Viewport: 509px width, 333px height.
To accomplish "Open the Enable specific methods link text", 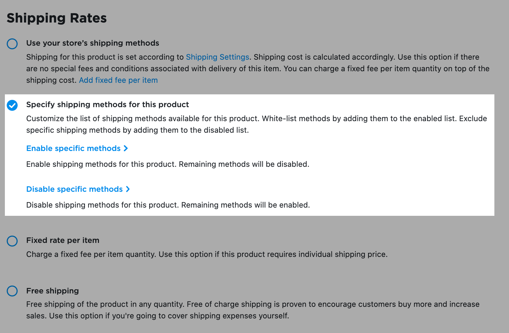I will click(73, 149).
